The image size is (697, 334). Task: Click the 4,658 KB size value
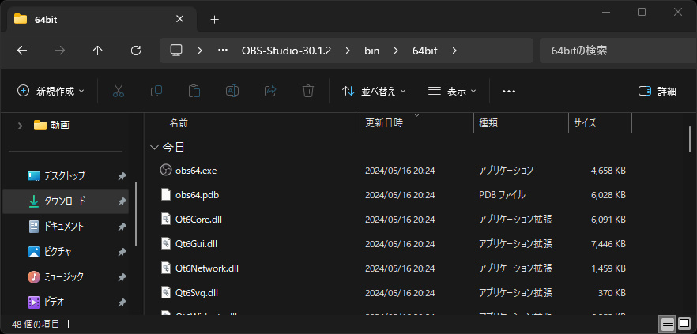608,171
